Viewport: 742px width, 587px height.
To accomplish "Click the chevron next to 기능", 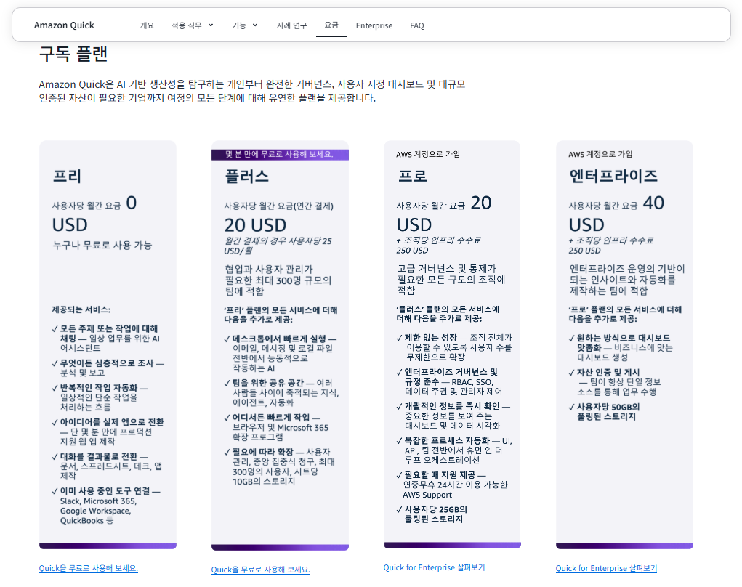I will [x=255, y=25].
